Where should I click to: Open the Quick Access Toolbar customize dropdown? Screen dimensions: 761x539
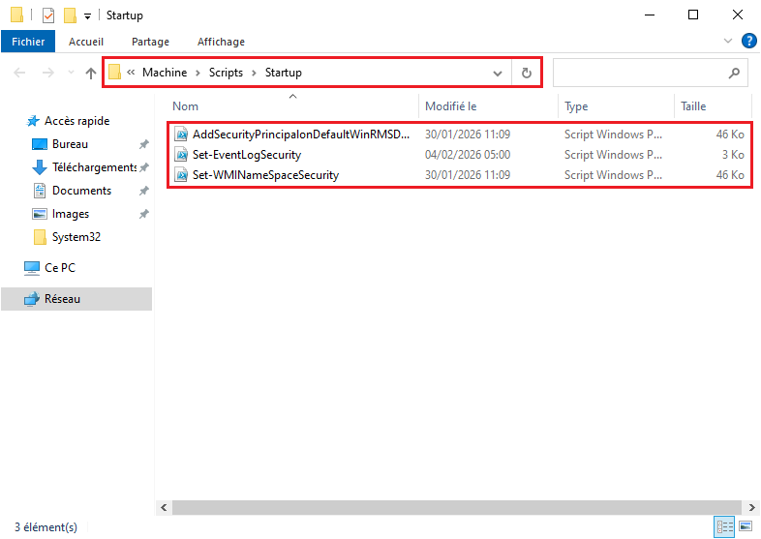point(87,16)
